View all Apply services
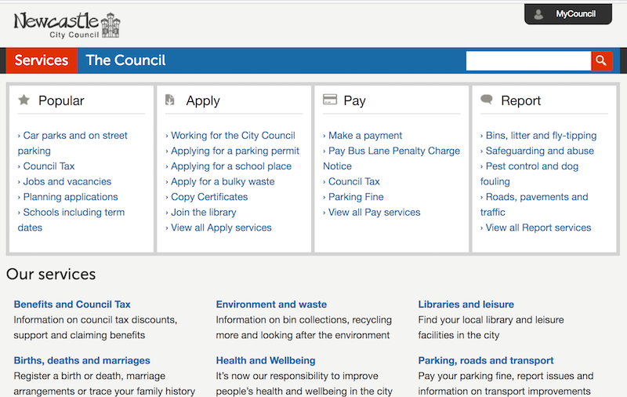The height and width of the screenshot is (397, 627). pos(221,228)
